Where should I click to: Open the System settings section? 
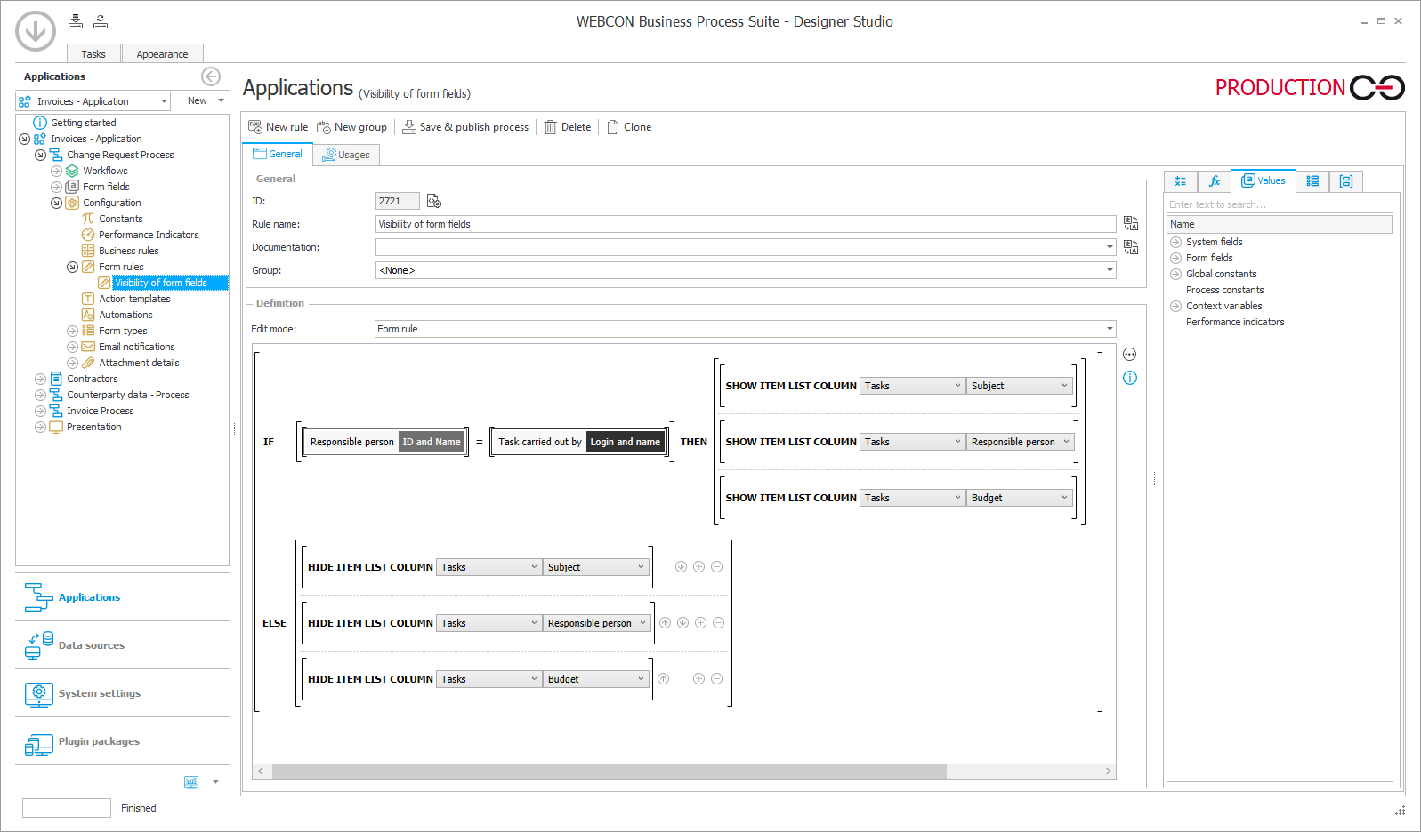[122, 693]
